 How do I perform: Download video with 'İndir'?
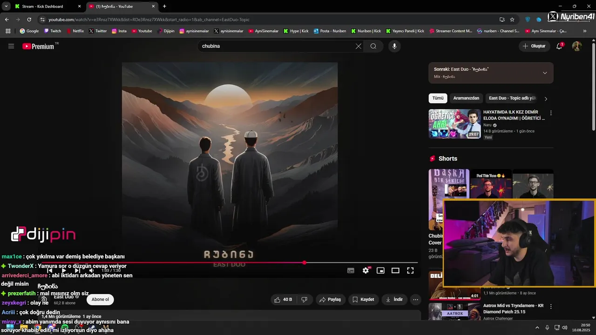click(394, 300)
